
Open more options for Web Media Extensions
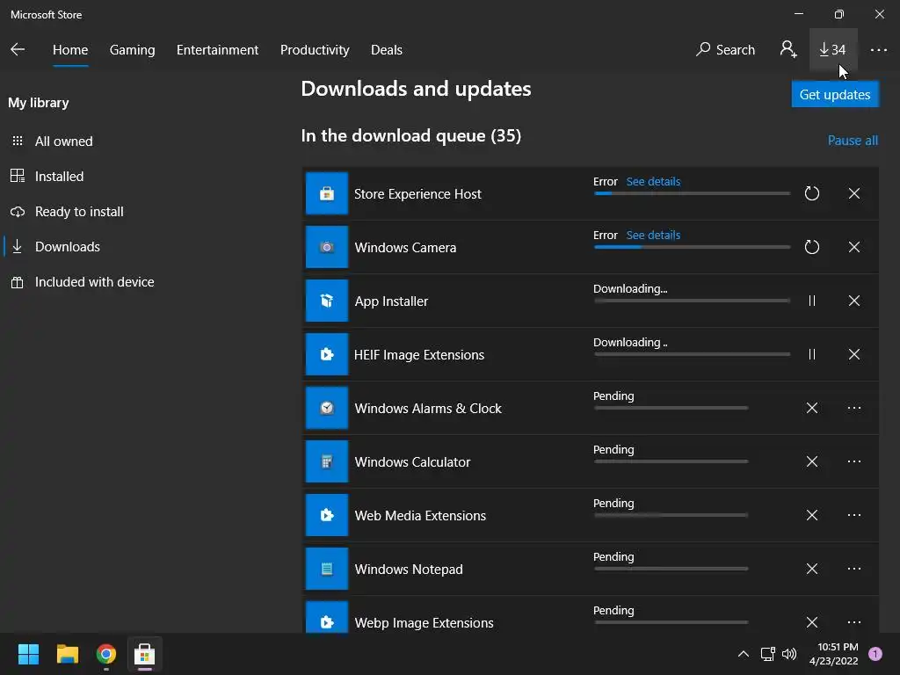pyautogui.click(x=853, y=515)
